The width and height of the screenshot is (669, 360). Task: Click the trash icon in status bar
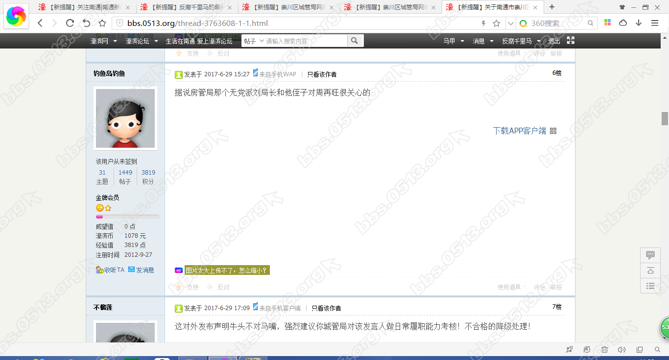point(604,349)
